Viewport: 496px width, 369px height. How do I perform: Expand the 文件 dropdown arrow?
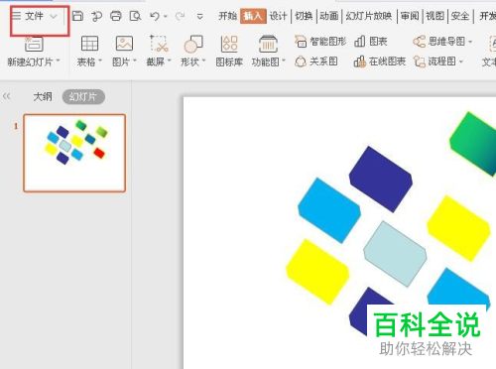(54, 16)
